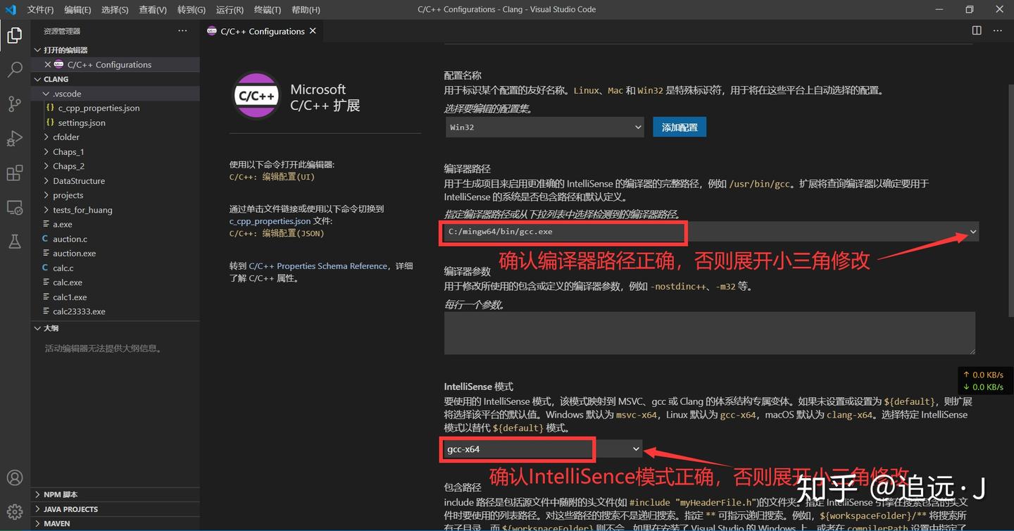This screenshot has height=531, width=1014.
Task: Click the Accounts icon
Action: point(14,477)
